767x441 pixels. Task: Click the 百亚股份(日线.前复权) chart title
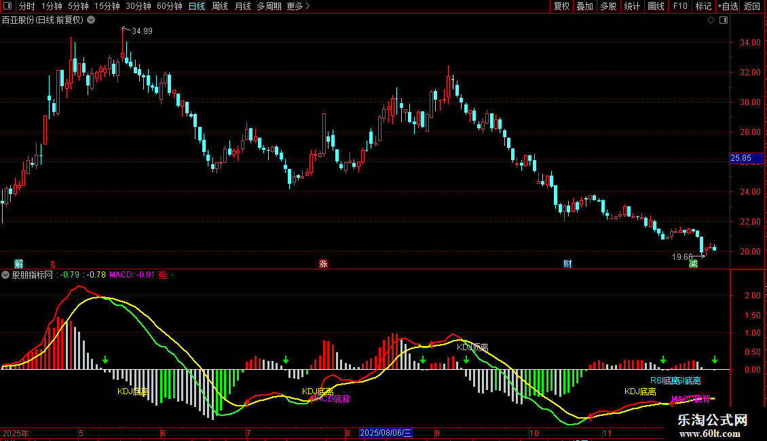point(43,20)
